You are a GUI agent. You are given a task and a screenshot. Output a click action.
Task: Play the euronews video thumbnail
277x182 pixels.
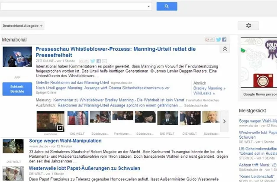pyautogui.click(x=51, y=121)
